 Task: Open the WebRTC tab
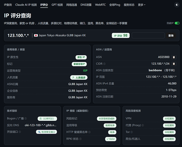100,5
